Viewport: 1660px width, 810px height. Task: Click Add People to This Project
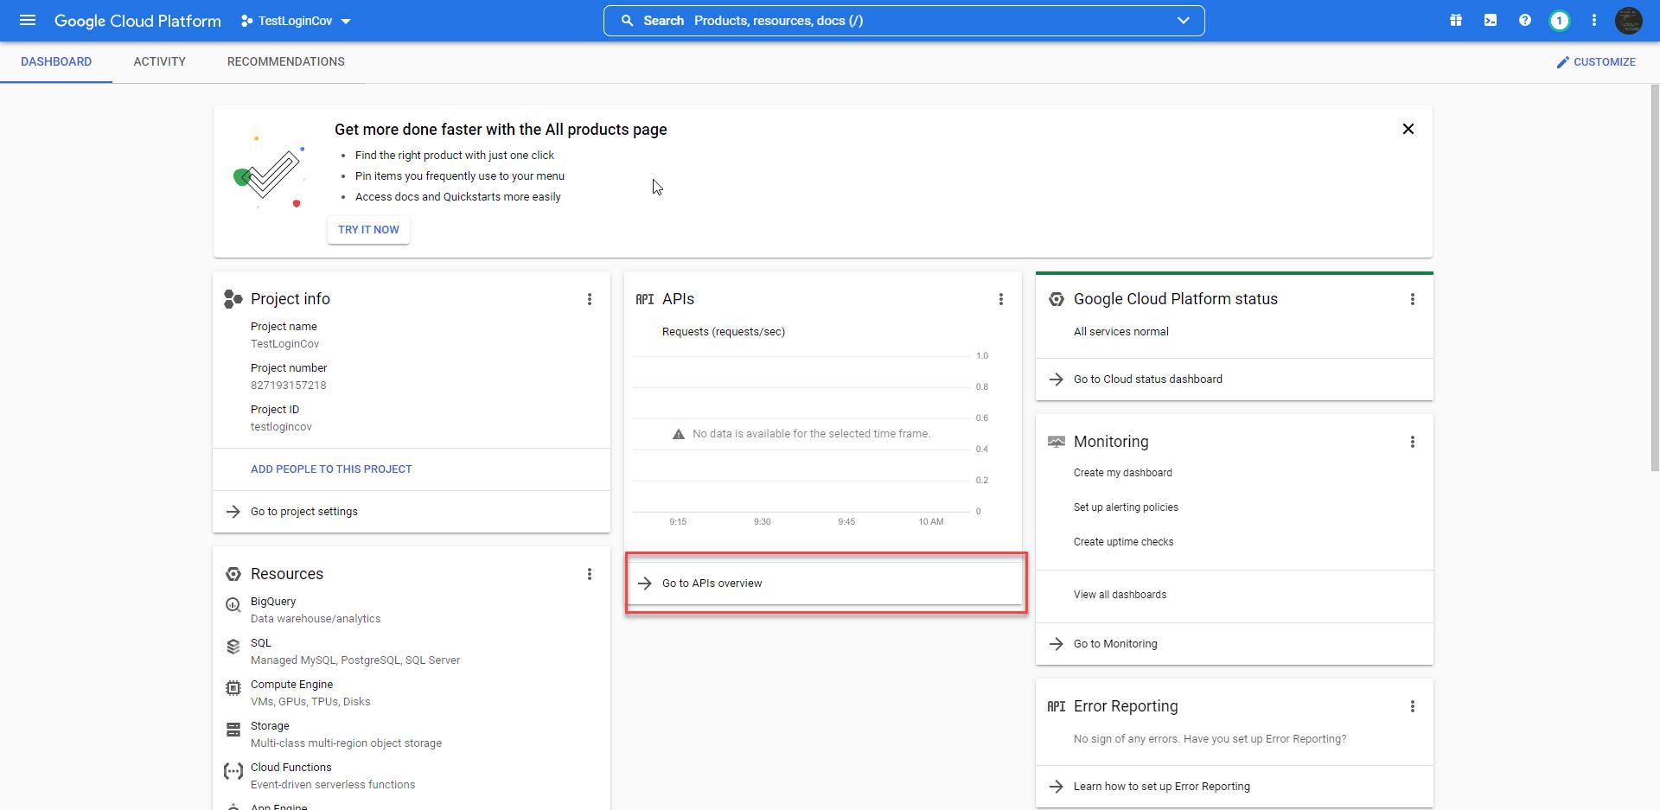pyautogui.click(x=331, y=469)
